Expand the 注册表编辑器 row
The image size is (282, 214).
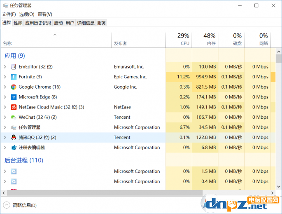[5, 148]
